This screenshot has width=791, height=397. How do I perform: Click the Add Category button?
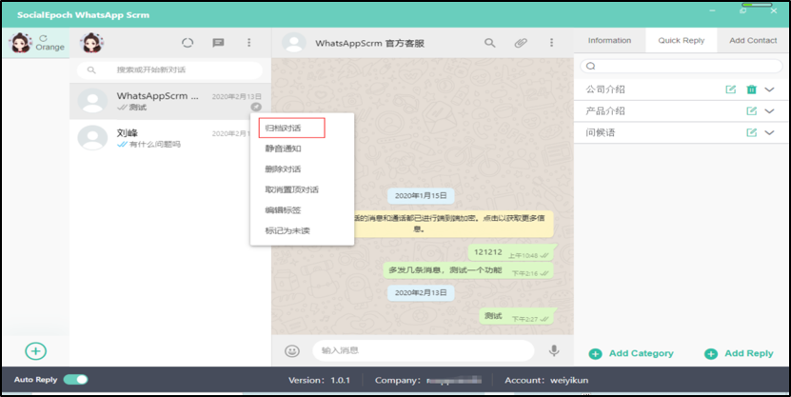[x=631, y=353]
